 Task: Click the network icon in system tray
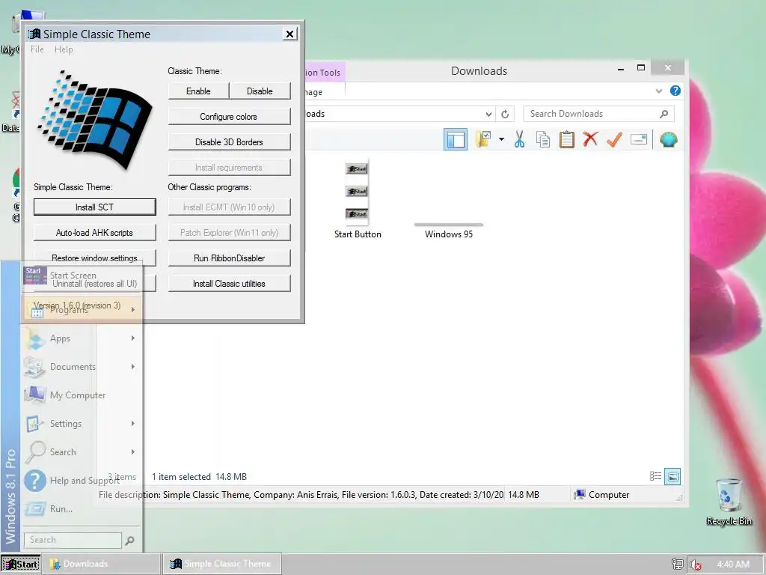[x=677, y=565]
